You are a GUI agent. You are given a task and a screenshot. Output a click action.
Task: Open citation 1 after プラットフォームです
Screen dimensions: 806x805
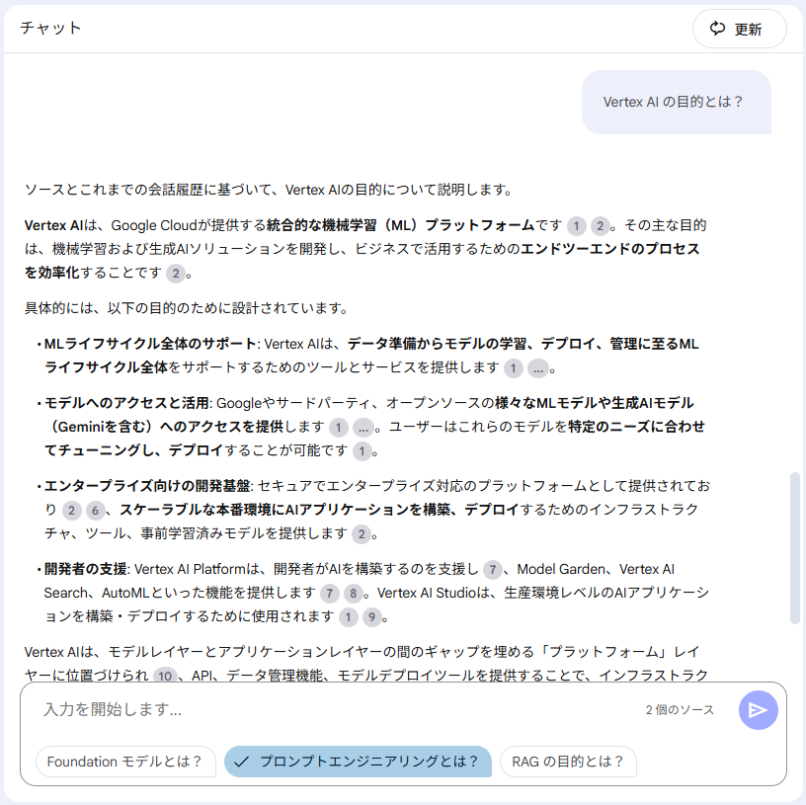pyautogui.click(x=577, y=226)
